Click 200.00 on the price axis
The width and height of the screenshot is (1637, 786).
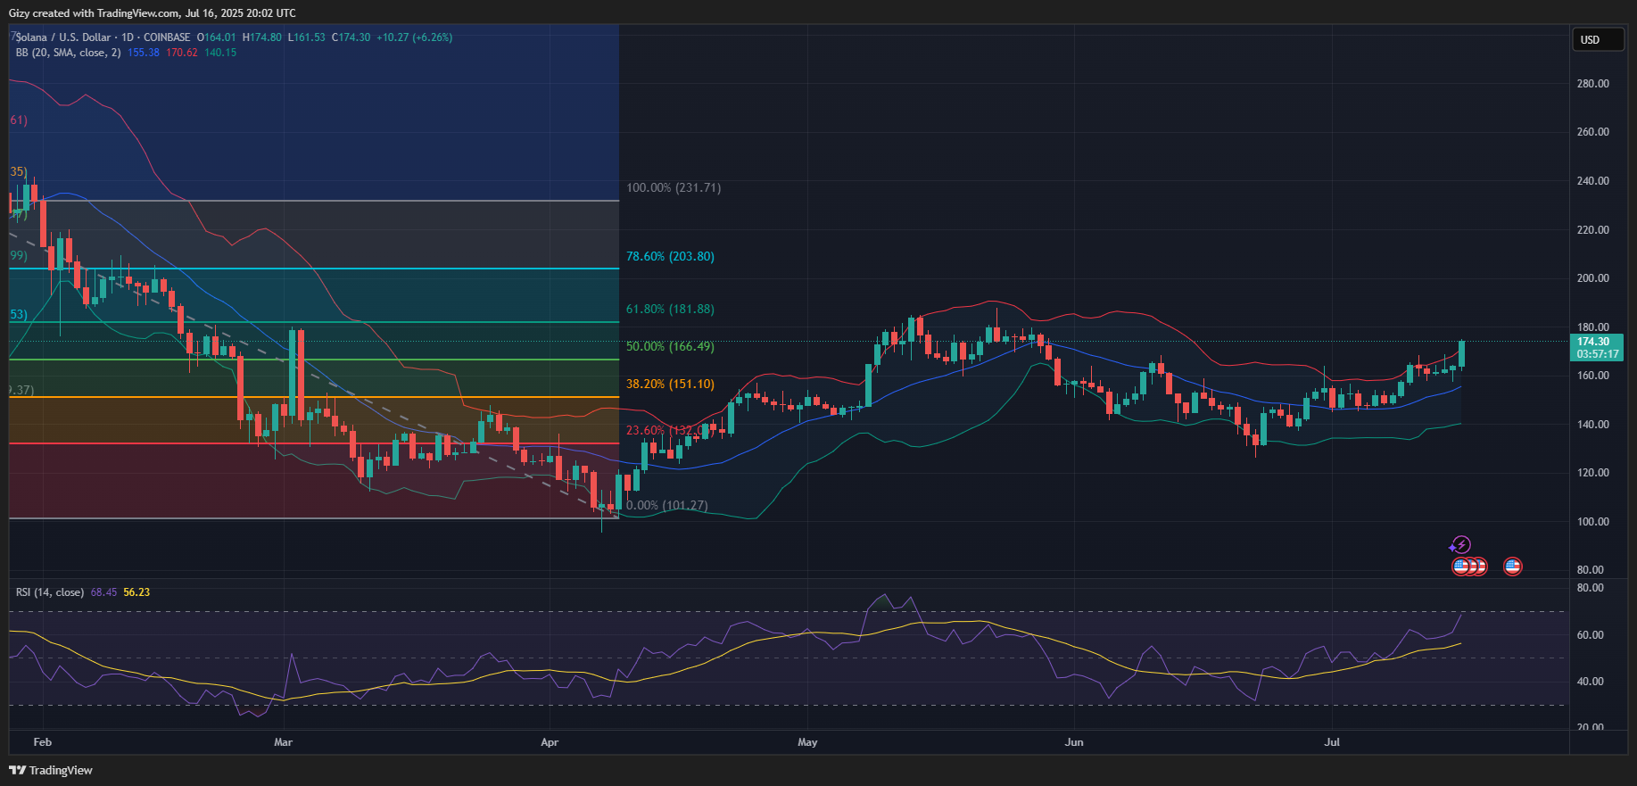point(1593,278)
